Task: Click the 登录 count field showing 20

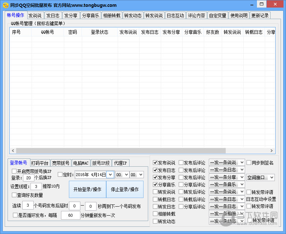Action: pos(28,177)
